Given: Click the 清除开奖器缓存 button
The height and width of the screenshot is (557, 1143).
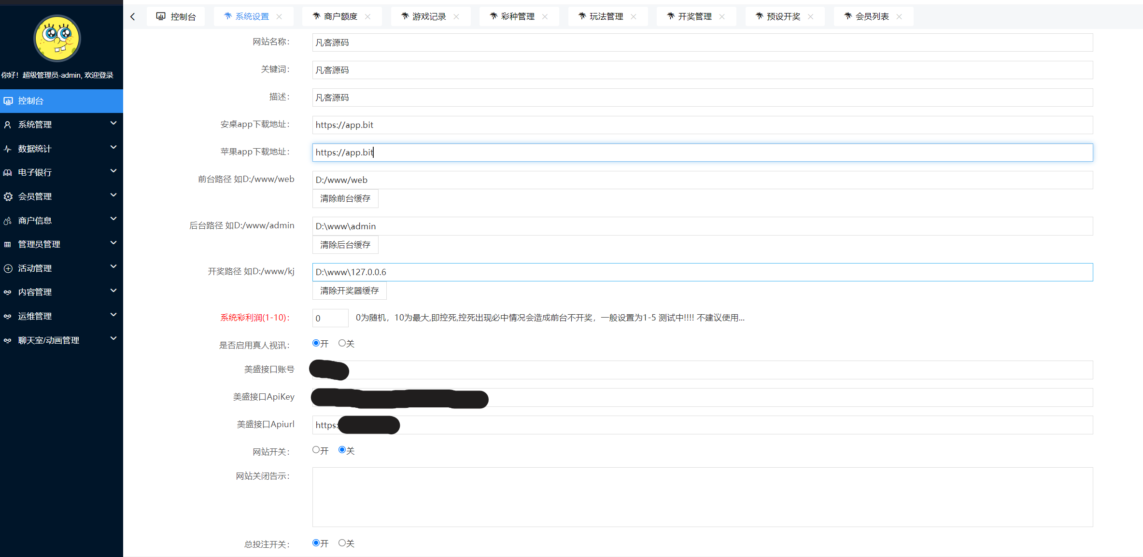Looking at the screenshot, I should 349,291.
